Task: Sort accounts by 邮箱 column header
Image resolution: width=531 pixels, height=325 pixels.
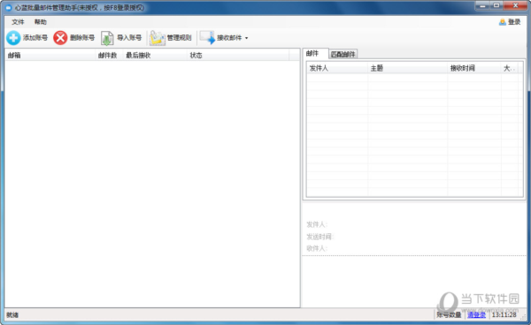Action: coord(50,56)
